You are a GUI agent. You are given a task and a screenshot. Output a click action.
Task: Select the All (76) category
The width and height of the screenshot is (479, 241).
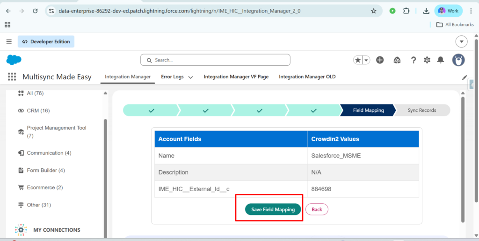point(30,93)
